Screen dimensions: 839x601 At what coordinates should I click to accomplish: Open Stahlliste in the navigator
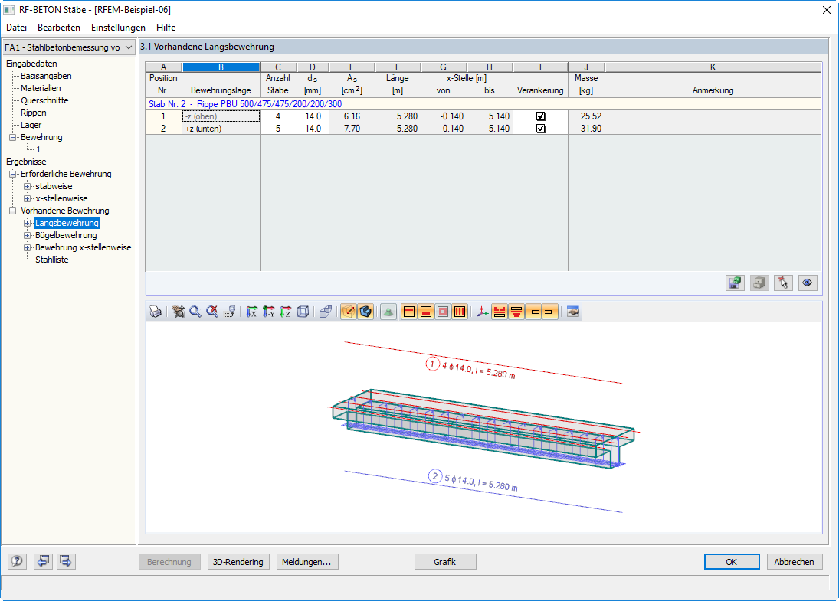52,260
